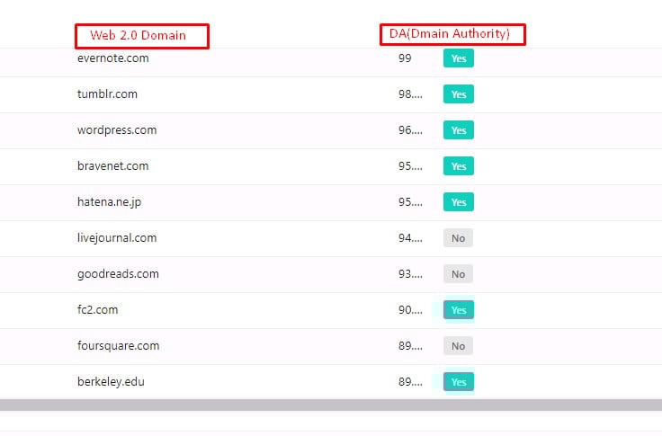Image resolution: width=662 pixels, height=436 pixels.
Task: Click the No badge for foursquare.com
Action: 458,346
